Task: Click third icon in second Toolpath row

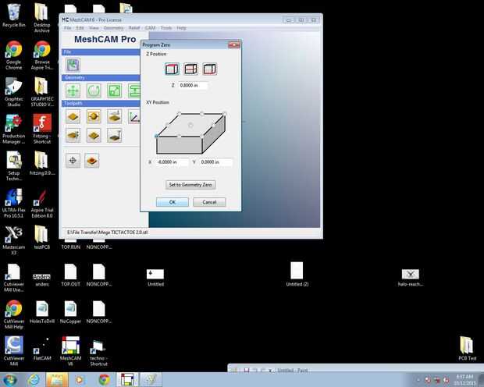Action: [114, 135]
